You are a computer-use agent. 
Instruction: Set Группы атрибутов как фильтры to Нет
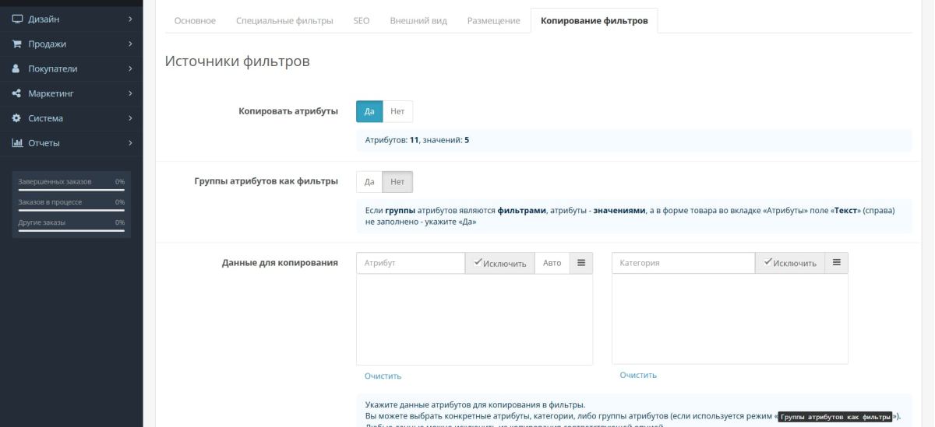click(397, 182)
